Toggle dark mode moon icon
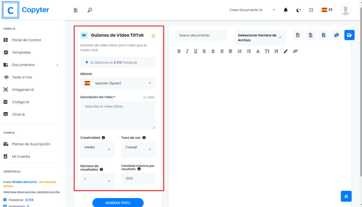Viewport: 362px width, 207px height. 299,10
